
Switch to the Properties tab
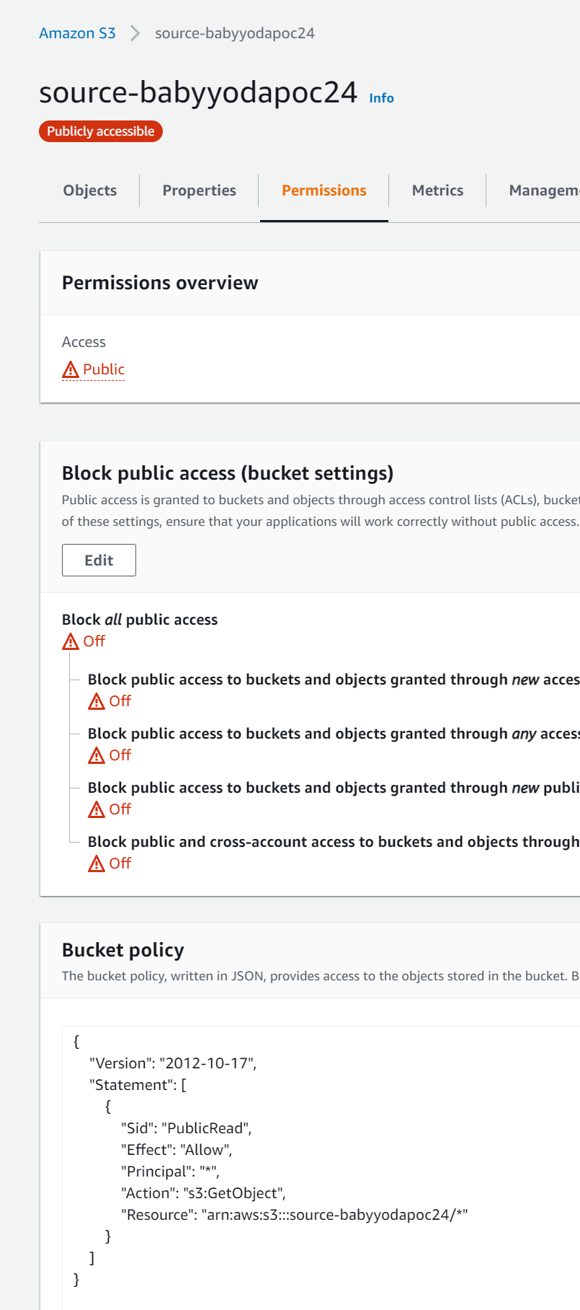tap(200, 190)
